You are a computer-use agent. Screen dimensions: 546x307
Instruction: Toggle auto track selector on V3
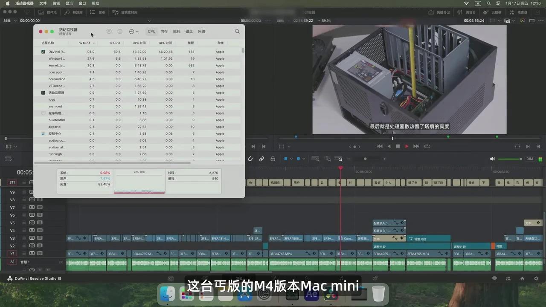pos(32,238)
